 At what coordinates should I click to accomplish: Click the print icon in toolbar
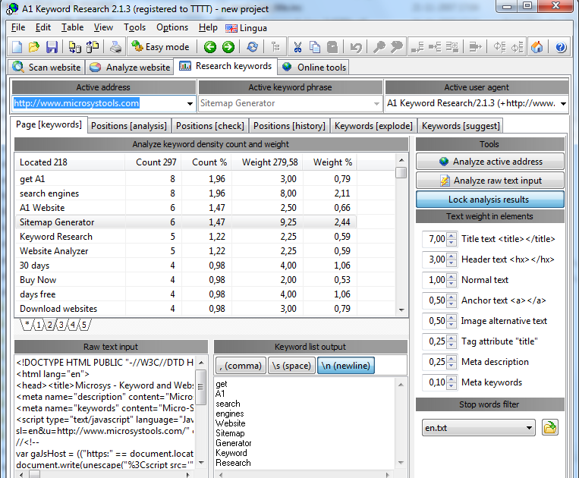pyautogui.click(x=116, y=47)
